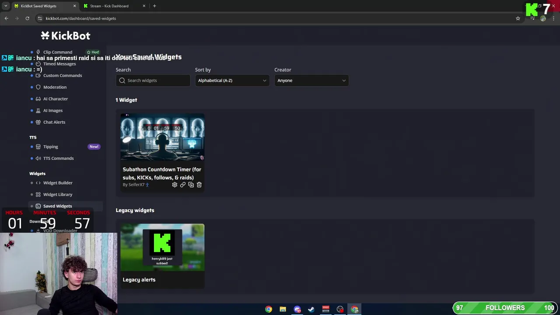Reload the page

point(27,18)
